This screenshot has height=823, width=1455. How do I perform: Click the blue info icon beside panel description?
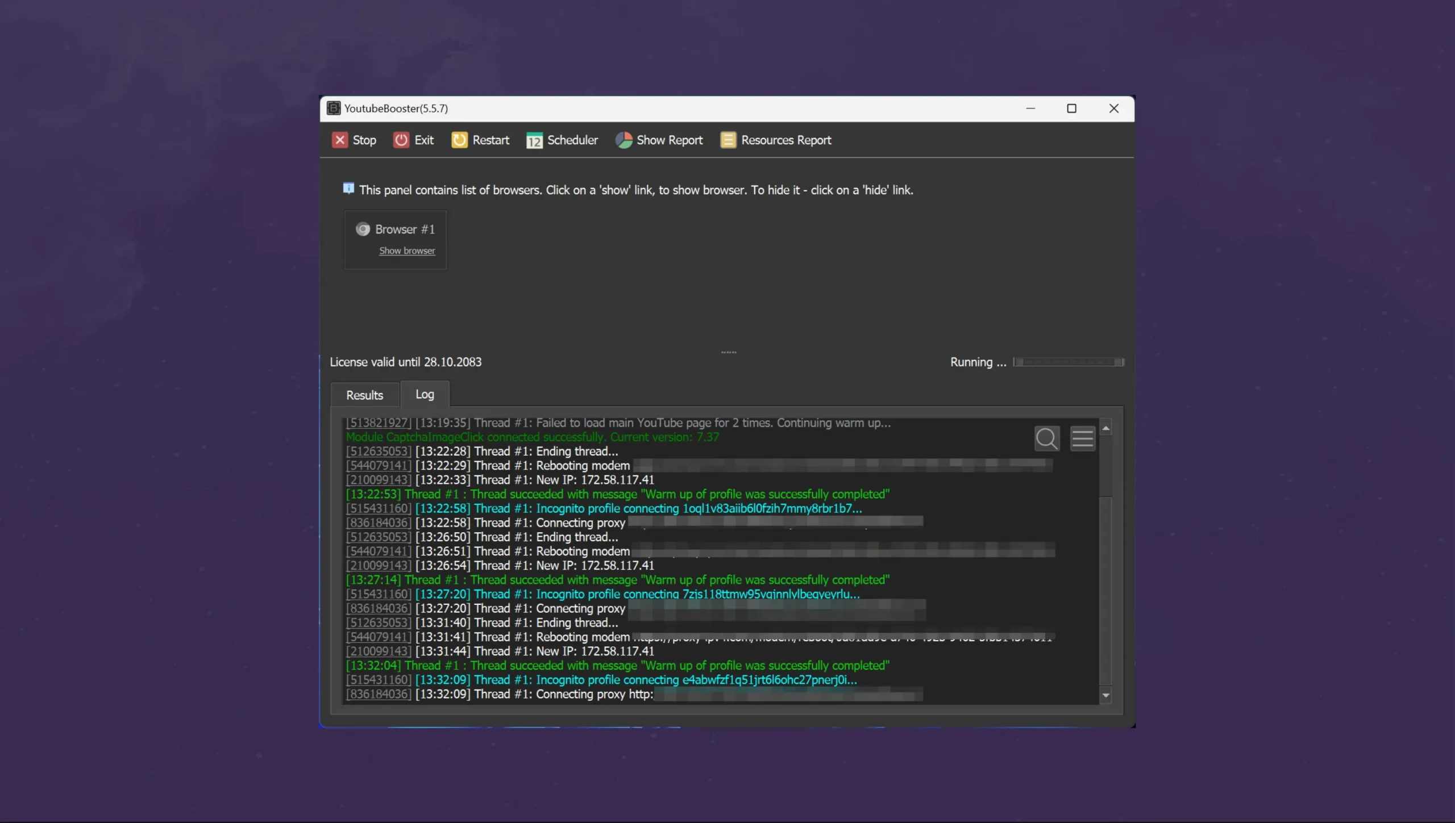point(348,189)
